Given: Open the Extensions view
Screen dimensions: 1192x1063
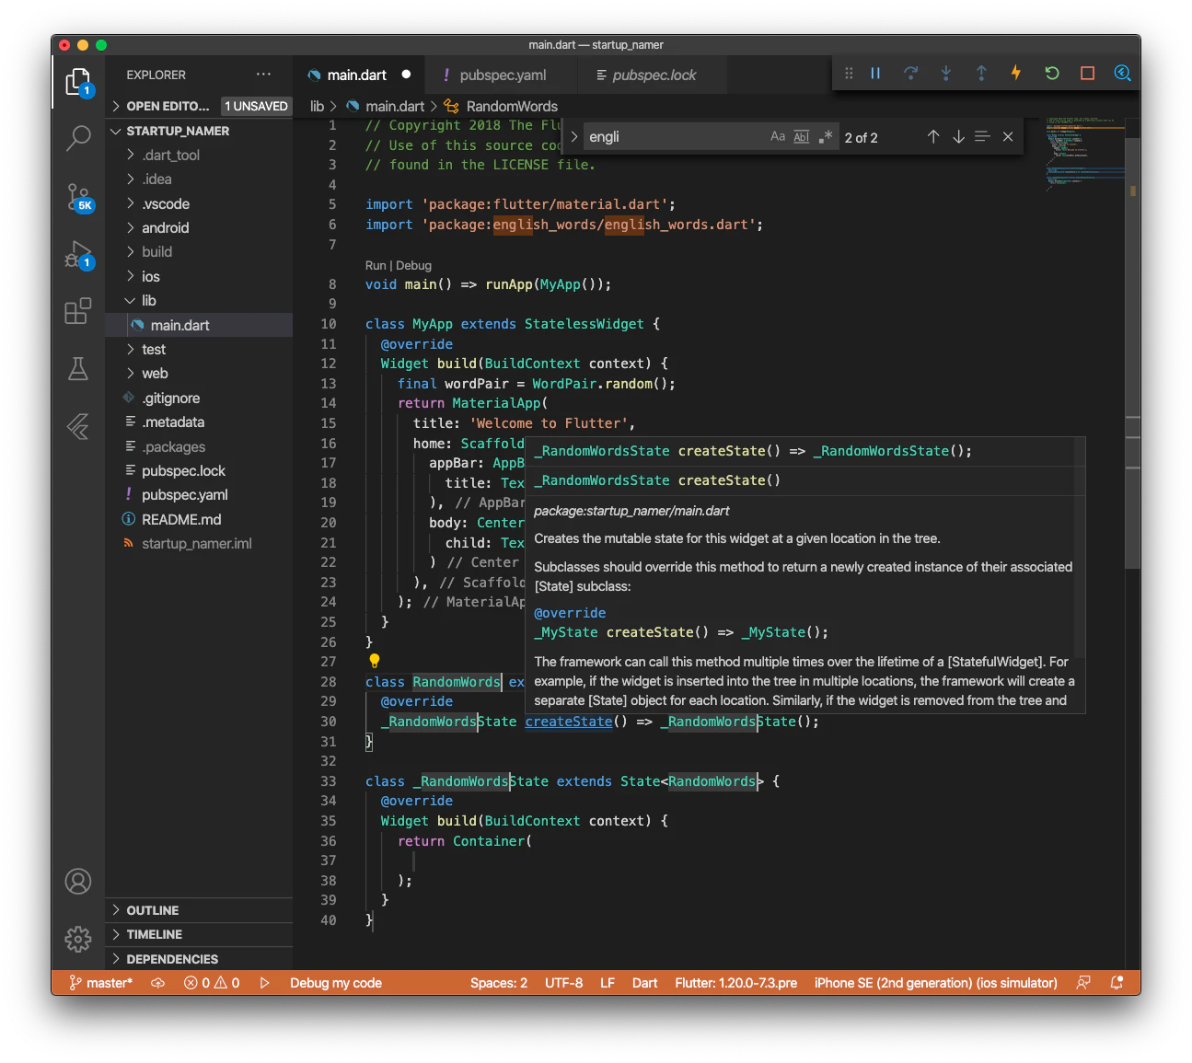Looking at the screenshot, I should [78, 311].
